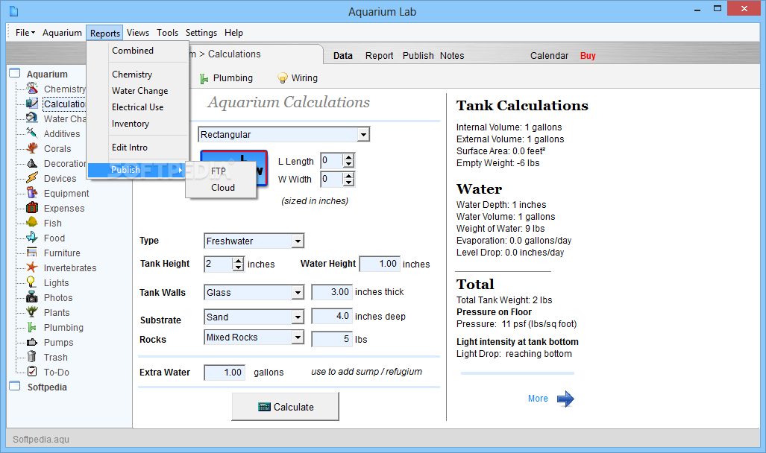Click the Fish icon in sidebar
The height and width of the screenshot is (453, 766).
coord(32,223)
